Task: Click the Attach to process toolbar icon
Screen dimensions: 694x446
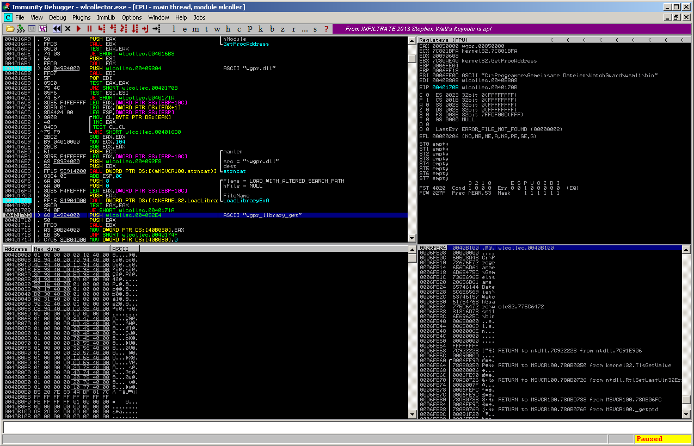Action: pyautogui.click(x=20, y=28)
